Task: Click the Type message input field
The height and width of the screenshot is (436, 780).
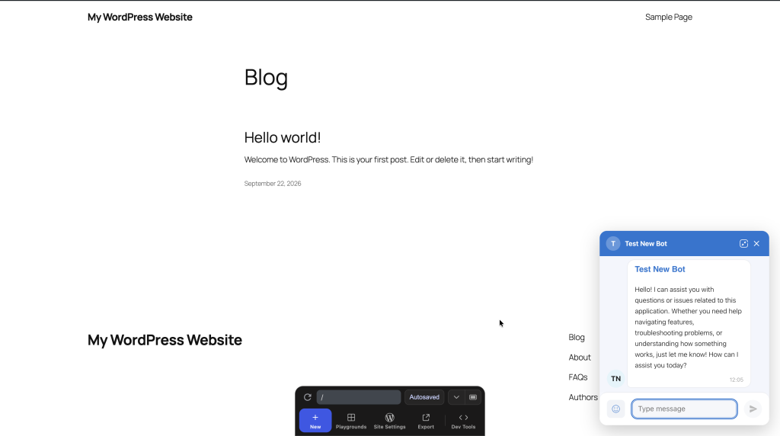Action: 685,409
